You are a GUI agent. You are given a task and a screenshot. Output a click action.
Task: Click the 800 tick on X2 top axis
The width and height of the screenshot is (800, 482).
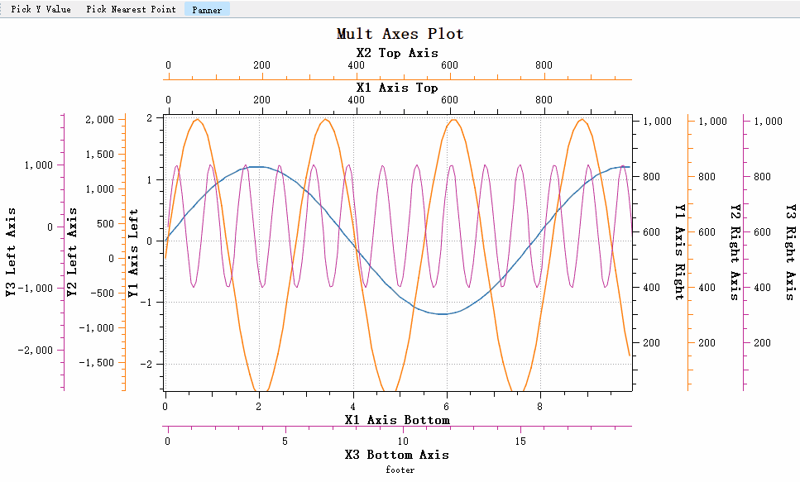point(544,65)
